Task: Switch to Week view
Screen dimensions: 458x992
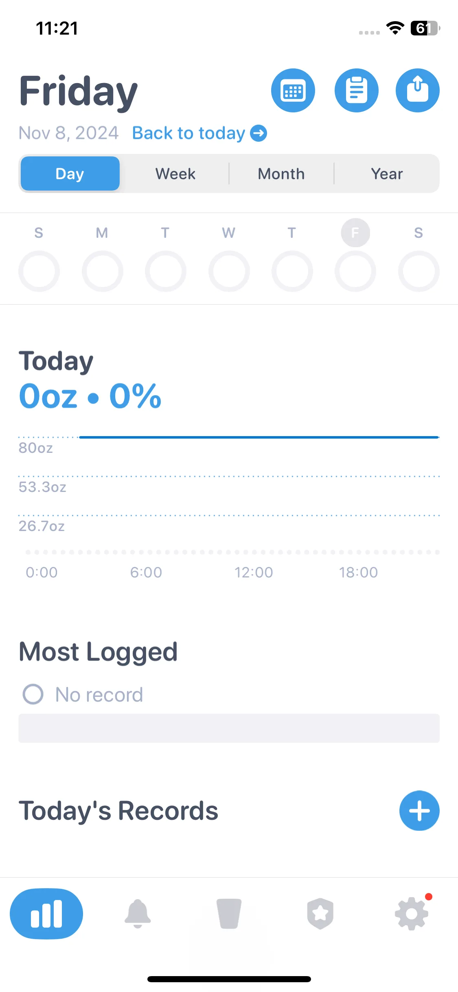Action: tap(175, 174)
